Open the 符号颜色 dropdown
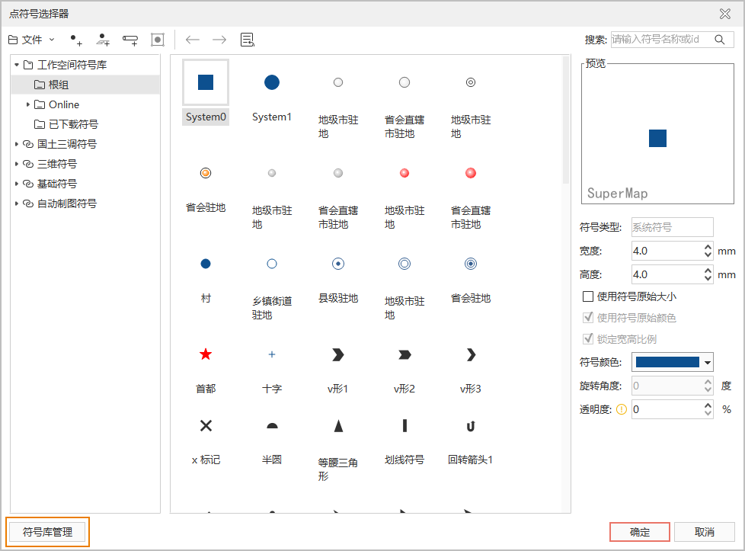 [x=708, y=362]
